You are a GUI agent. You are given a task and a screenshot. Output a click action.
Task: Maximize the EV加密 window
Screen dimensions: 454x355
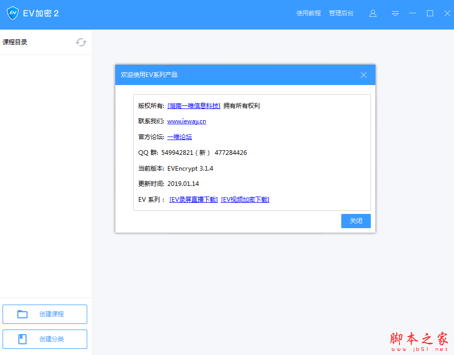[x=430, y=13]
